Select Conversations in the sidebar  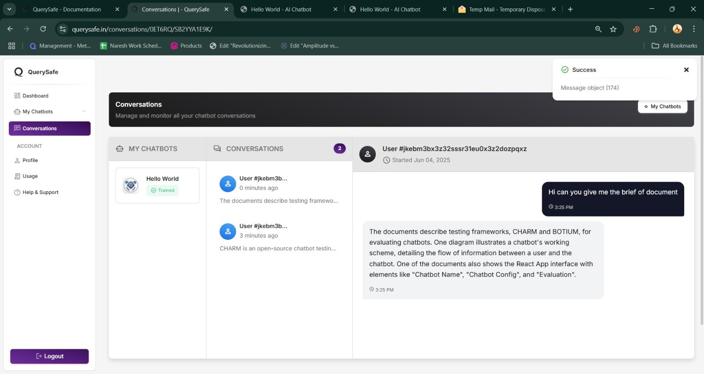pos(49,128)
